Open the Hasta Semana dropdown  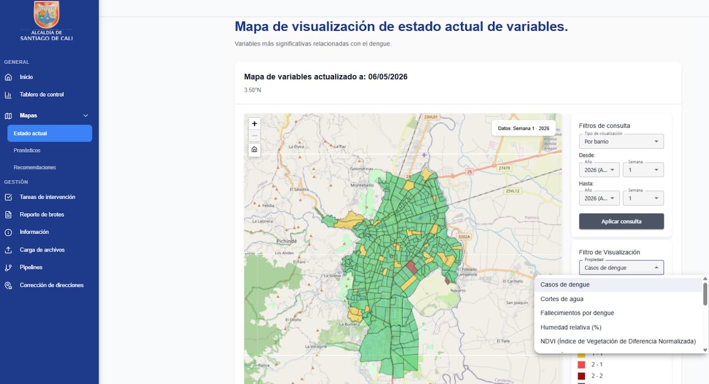(643, 198)
